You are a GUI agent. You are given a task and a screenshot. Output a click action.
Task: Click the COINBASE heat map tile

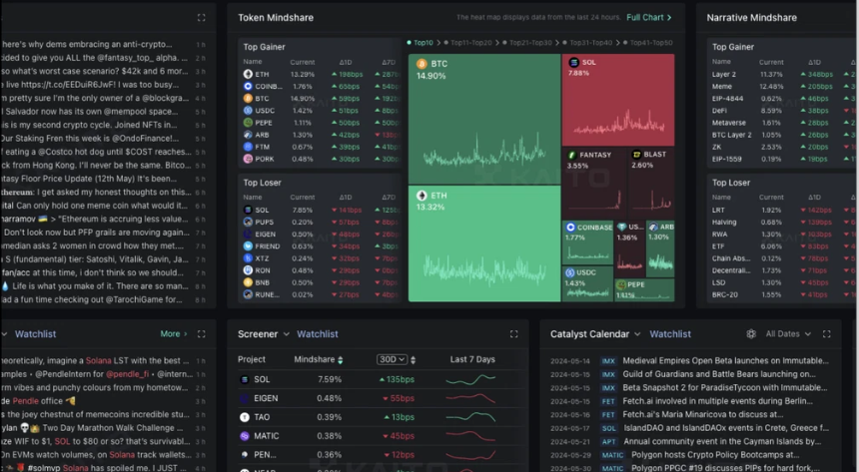click(x=587, y=242)
